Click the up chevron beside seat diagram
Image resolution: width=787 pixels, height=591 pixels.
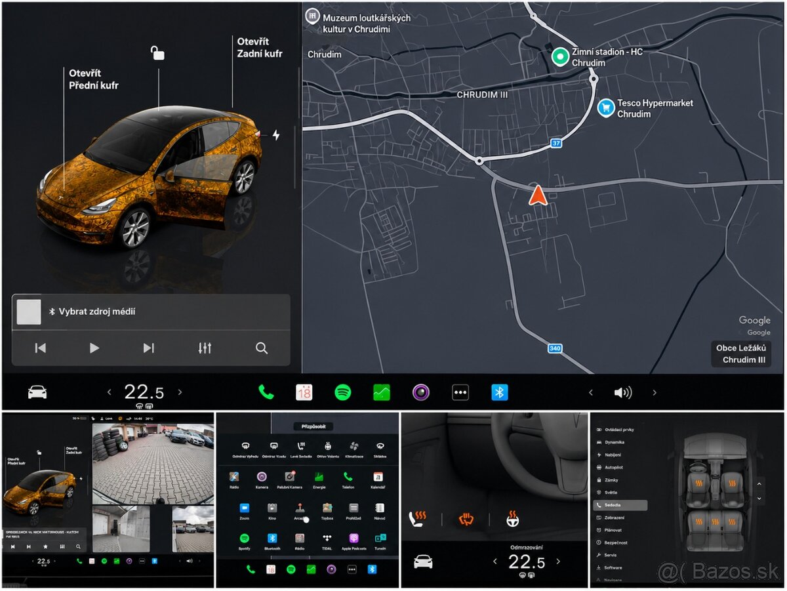tap(759, 484)
